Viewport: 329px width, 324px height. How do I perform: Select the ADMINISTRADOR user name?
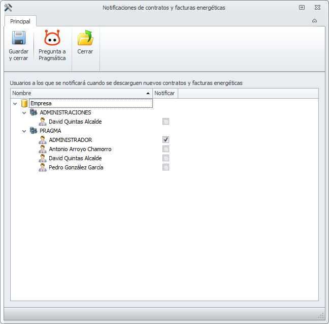(x=71, y=140)
